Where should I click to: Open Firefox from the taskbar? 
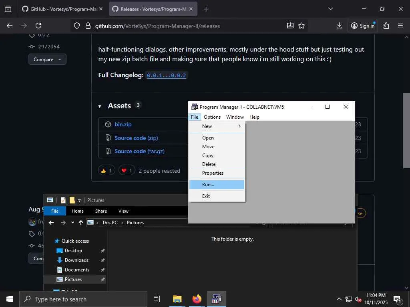[197, 299]
